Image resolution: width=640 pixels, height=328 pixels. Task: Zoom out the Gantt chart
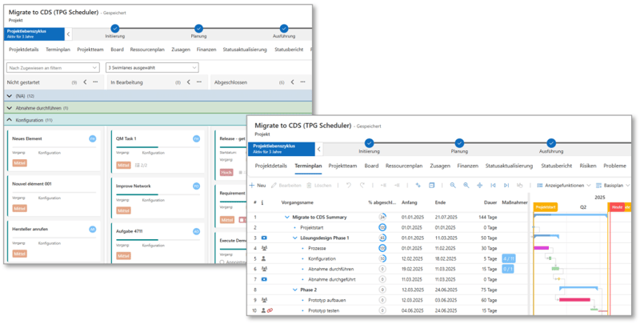click(453, 186)
